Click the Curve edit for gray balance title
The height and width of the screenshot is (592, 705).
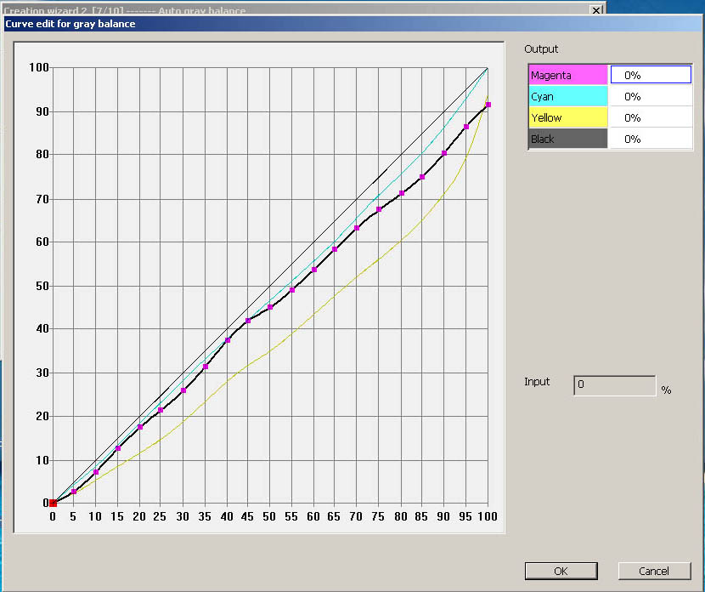70,24
